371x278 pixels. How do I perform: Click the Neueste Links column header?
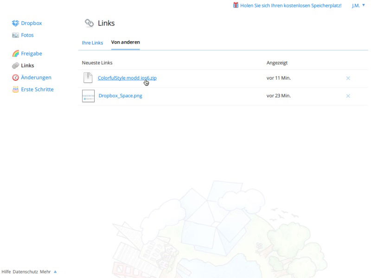(x=97, y=63)
